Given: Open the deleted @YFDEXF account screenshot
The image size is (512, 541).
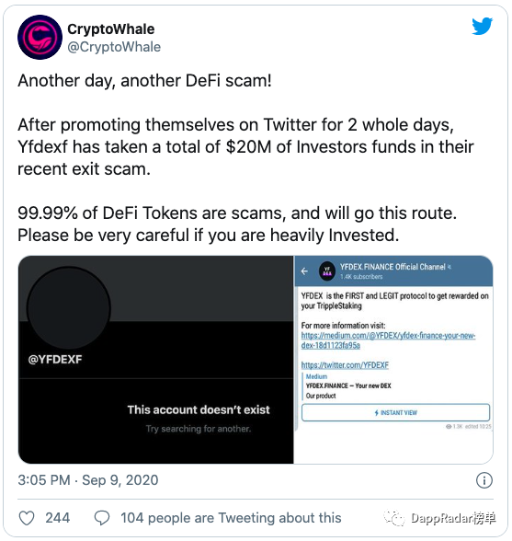Looking at the screenshot, I should click(x=156, y=360).
